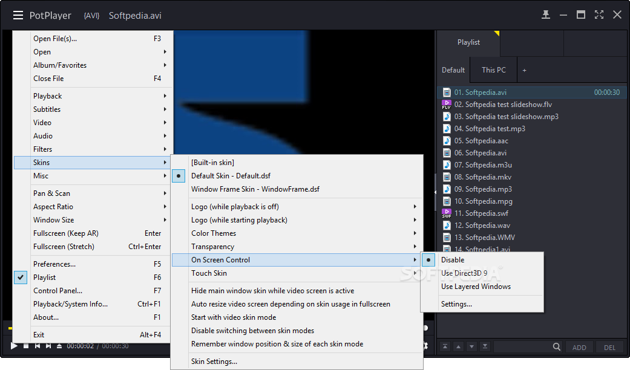Select 08. Softpedia.mkv in the playlist
Screen dimensions: 630x370
point(531,177)
